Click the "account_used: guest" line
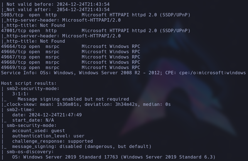The height and width of the screenshot is (161, 248). click(x=38, y=131)
